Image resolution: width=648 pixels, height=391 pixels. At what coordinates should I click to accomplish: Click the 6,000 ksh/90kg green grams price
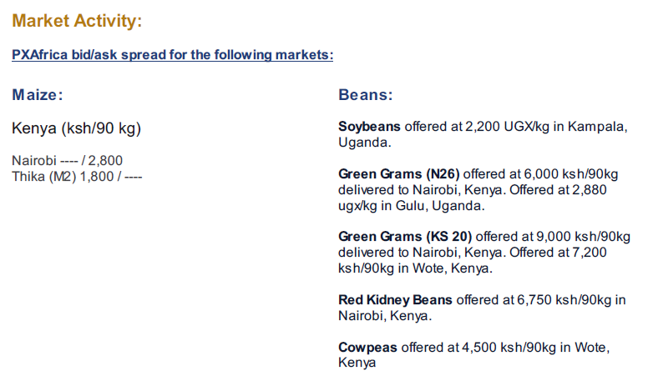571,174
